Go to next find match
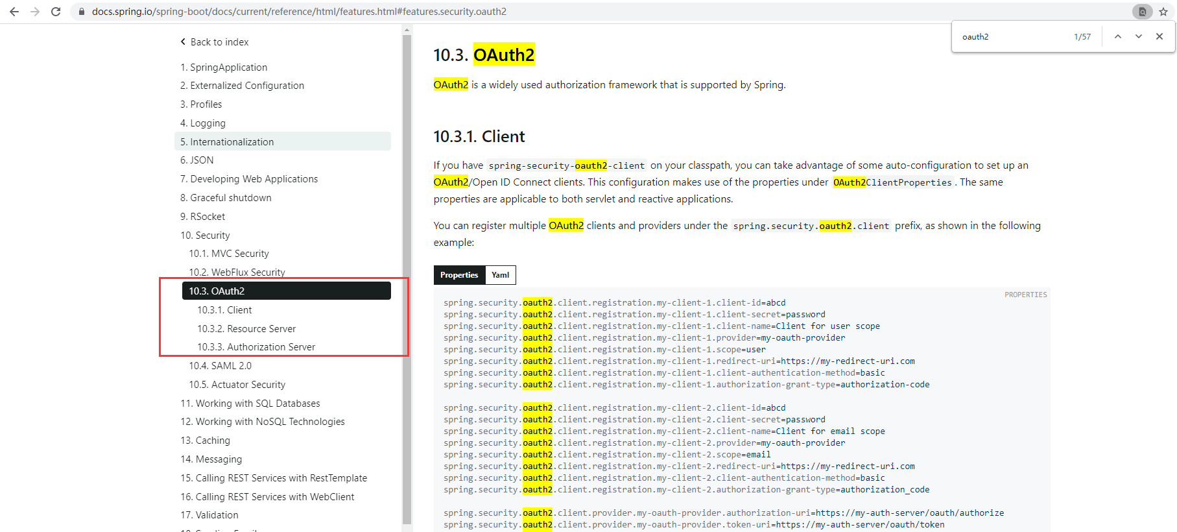The height and width of the screenshot is (532, 1177). (x=1139, y=36)
